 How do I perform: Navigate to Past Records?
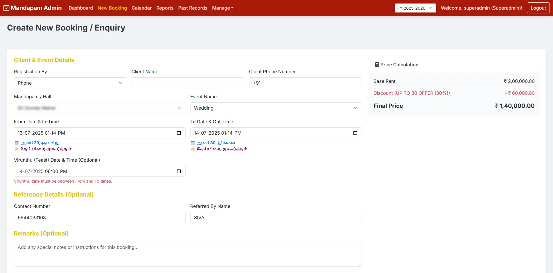[193, 8]
